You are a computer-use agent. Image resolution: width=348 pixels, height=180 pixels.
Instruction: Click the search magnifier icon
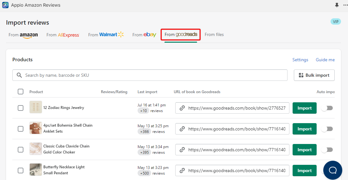(x=19, y=75)
